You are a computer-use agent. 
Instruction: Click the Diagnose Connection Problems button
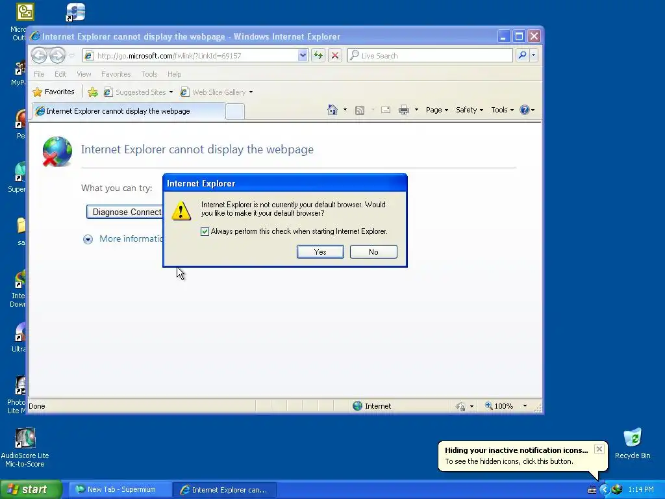[x=125, y=212]
